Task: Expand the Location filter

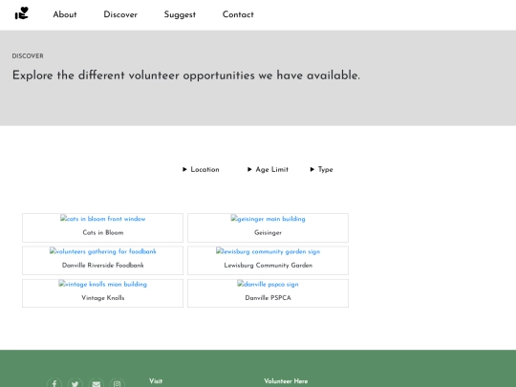Action: [x=201, y=169]
